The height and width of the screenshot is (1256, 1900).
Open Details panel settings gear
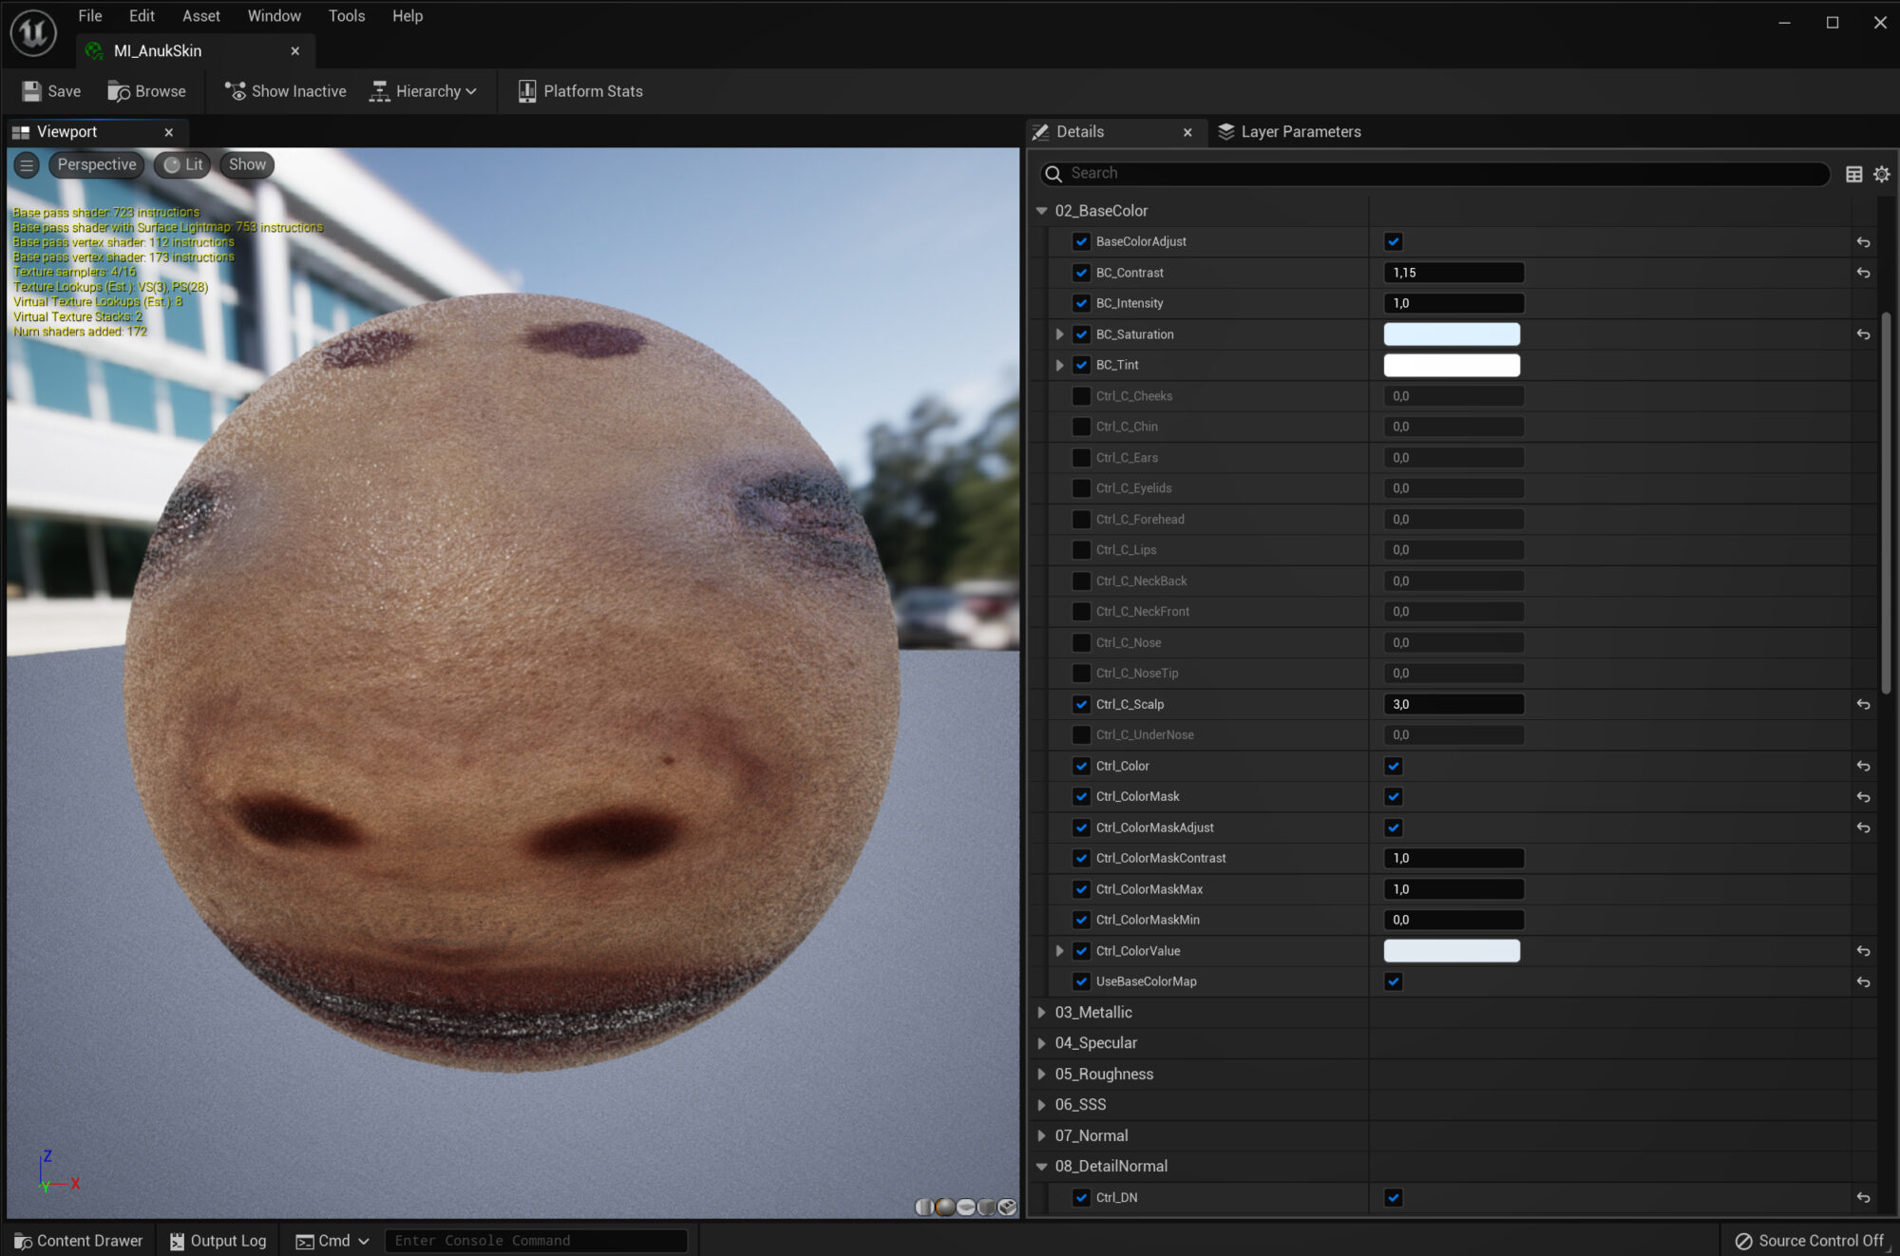click(x=1881, y=174)
